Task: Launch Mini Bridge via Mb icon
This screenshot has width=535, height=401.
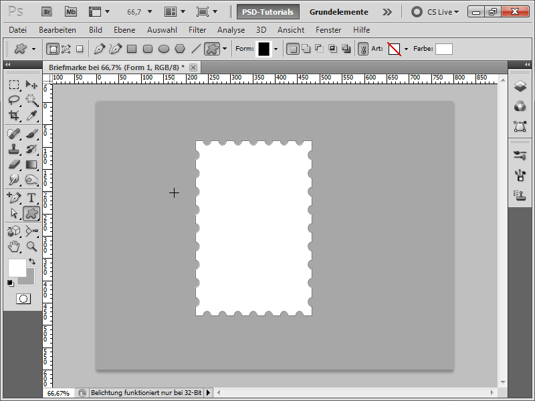Action: click(x=71, y=12)
